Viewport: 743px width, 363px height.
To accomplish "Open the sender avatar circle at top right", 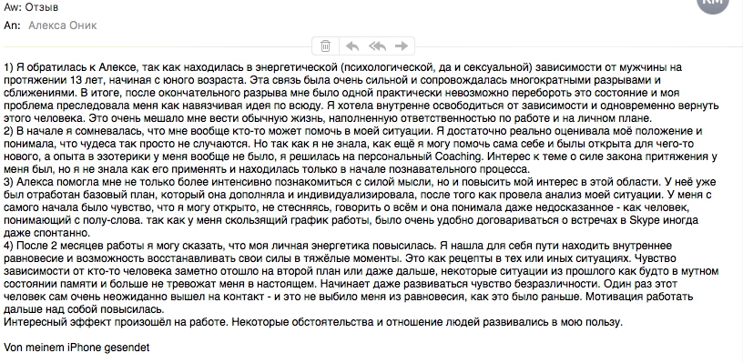I will (712, 4).
